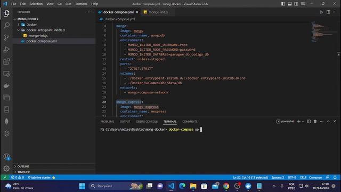Open Windows Start button on taskbar

pyautogui.click(x=82, y=186)
